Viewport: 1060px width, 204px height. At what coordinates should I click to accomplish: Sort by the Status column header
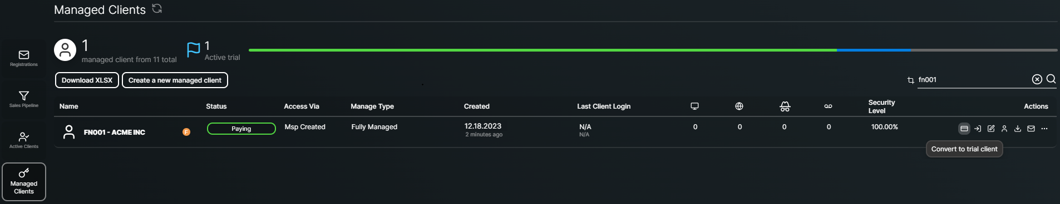216,106
